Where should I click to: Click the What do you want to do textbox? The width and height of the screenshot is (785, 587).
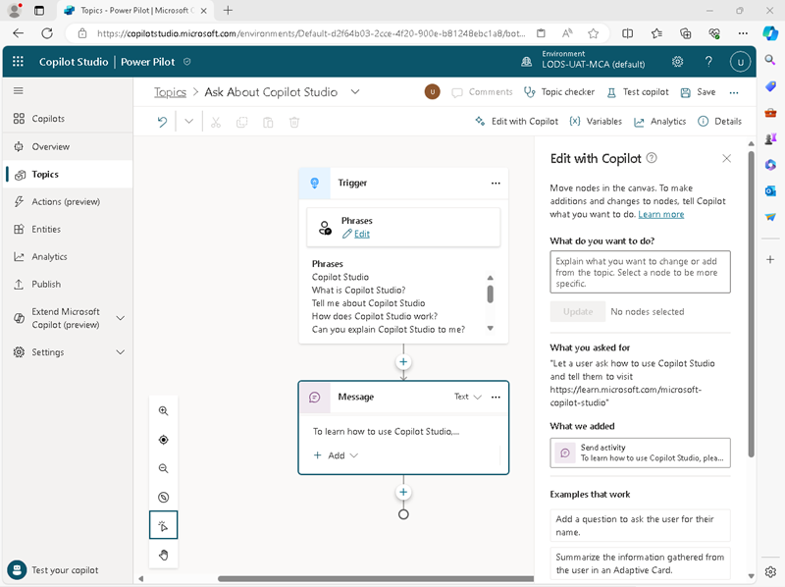pos(641,272)
